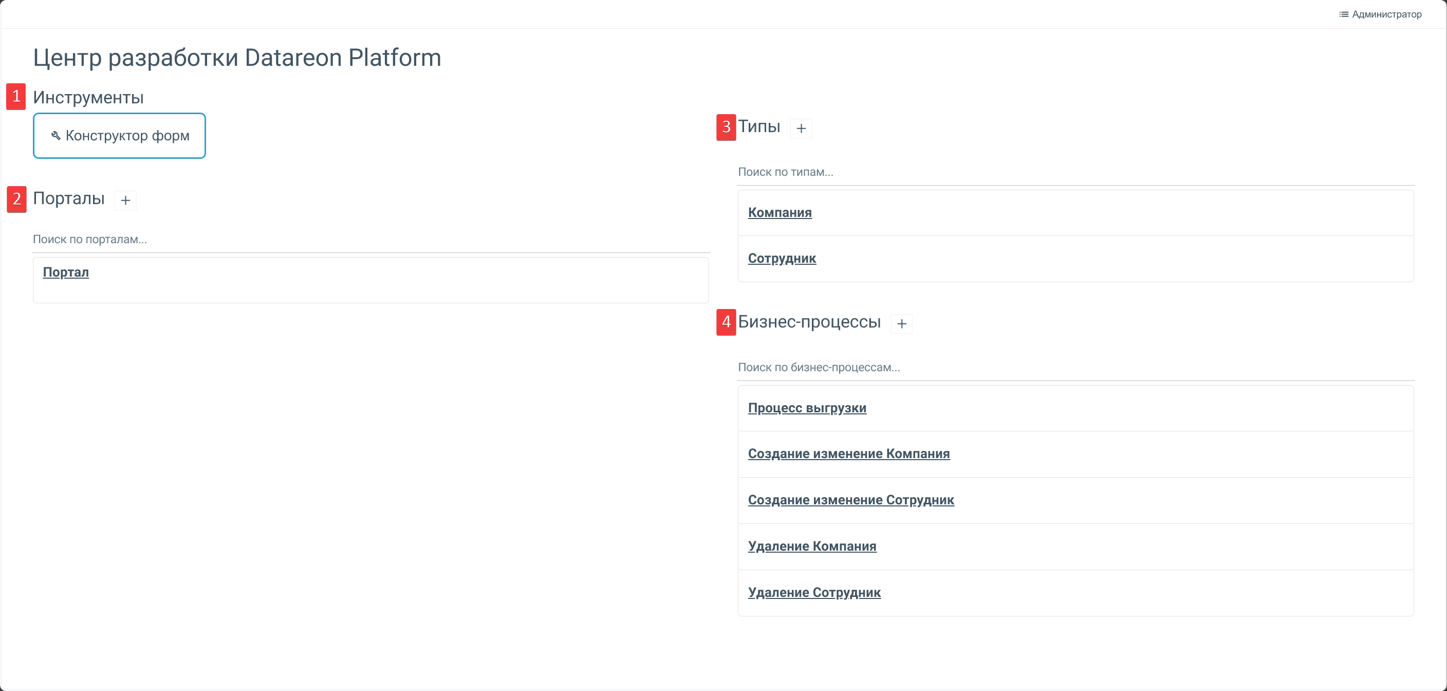Open the Портал link
The width and height of the screenshot is (1447, 691).
(x=66, y=272)
